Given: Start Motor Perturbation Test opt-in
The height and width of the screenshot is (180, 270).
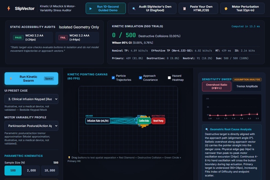Looking at the screenshot, I should click(x=242, y=8).
